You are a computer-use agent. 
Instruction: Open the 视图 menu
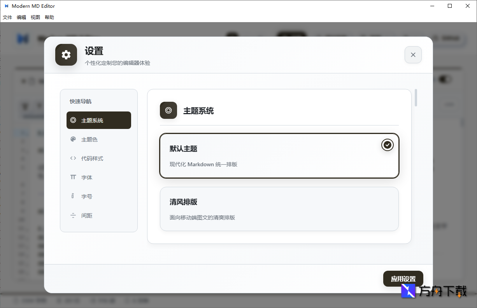click(35, 17)
